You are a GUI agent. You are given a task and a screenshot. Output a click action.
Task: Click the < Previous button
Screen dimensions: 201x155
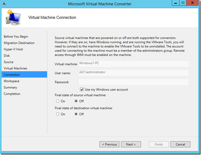click(x=109, y=144)
